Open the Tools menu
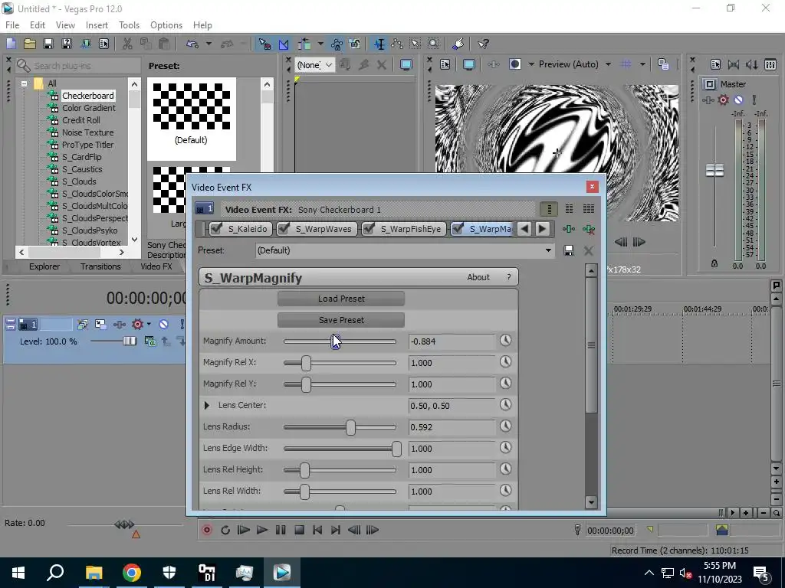The image size is (785, 588). [x=129, y=25]
